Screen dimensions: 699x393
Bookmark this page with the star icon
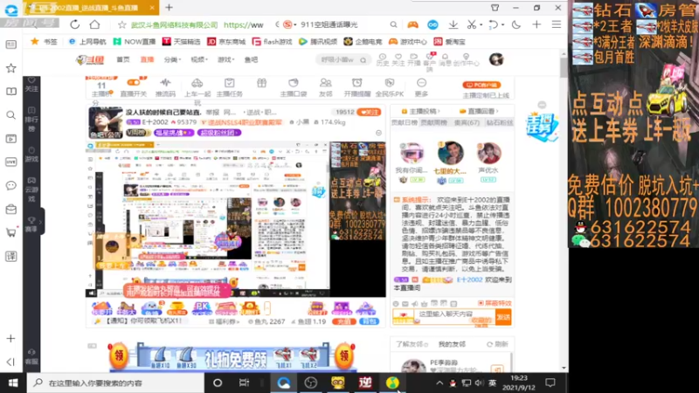(121, 25)
